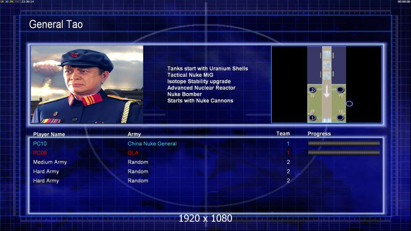Select 'Nuke Bomber' line

click(x=185, y=94)
